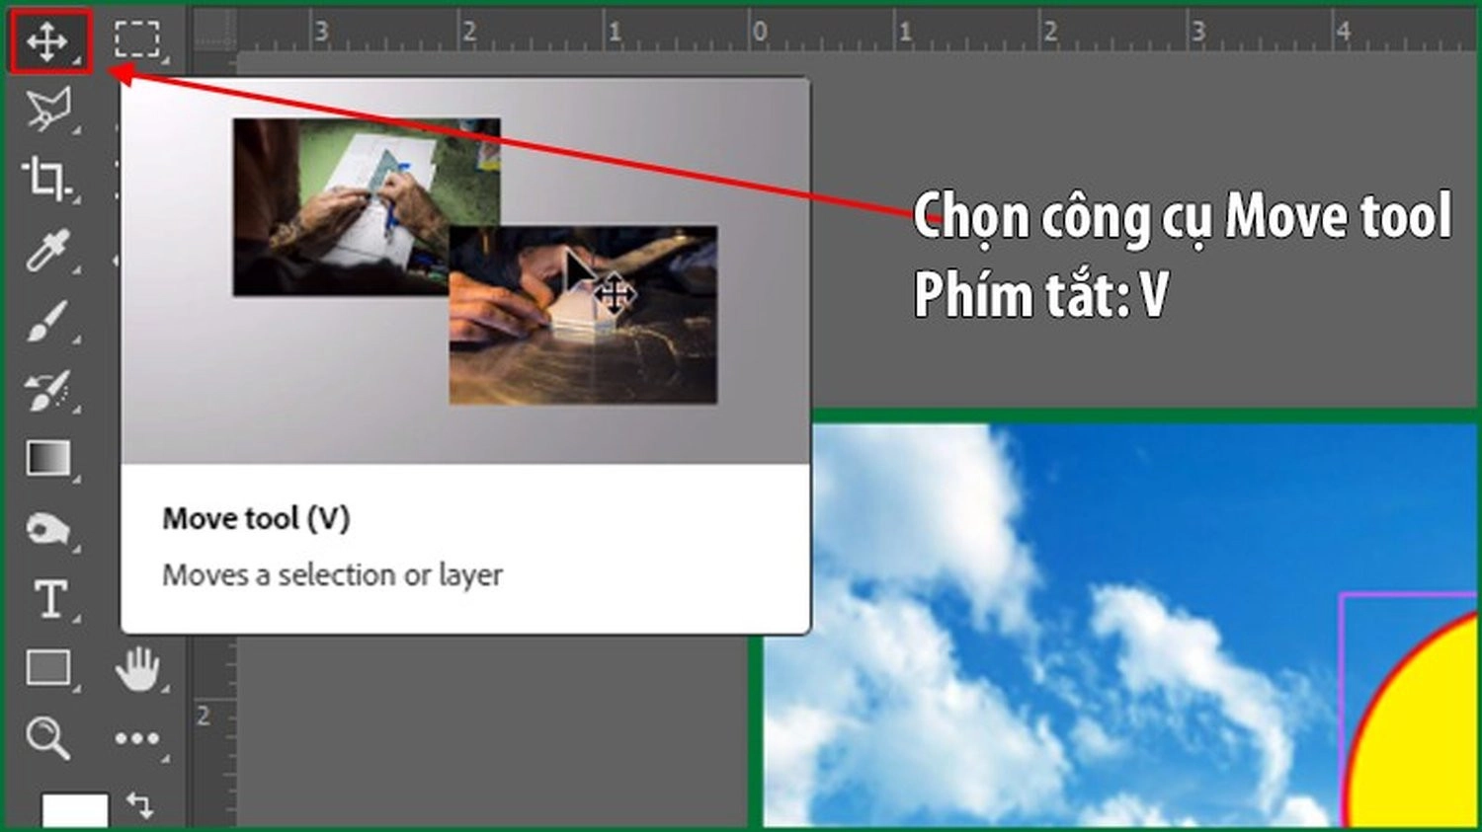This screenshot has width=1482, height=832.
Task: Click the Move tool tooltip preview video
Action: pos(465,271)
